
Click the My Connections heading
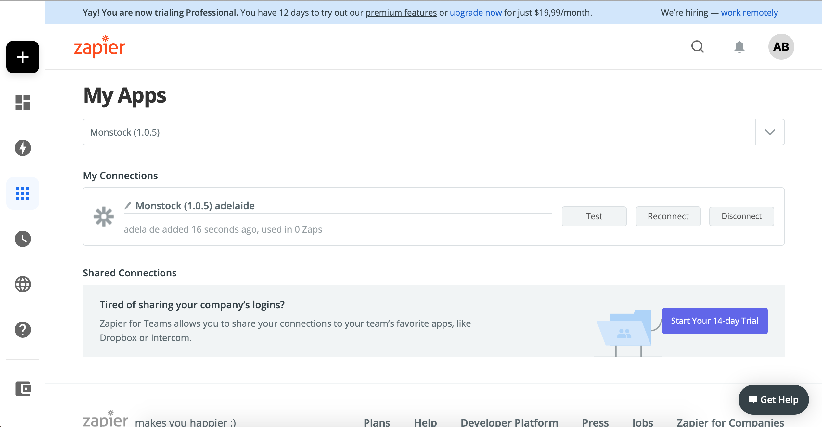(x=120, y=176)
